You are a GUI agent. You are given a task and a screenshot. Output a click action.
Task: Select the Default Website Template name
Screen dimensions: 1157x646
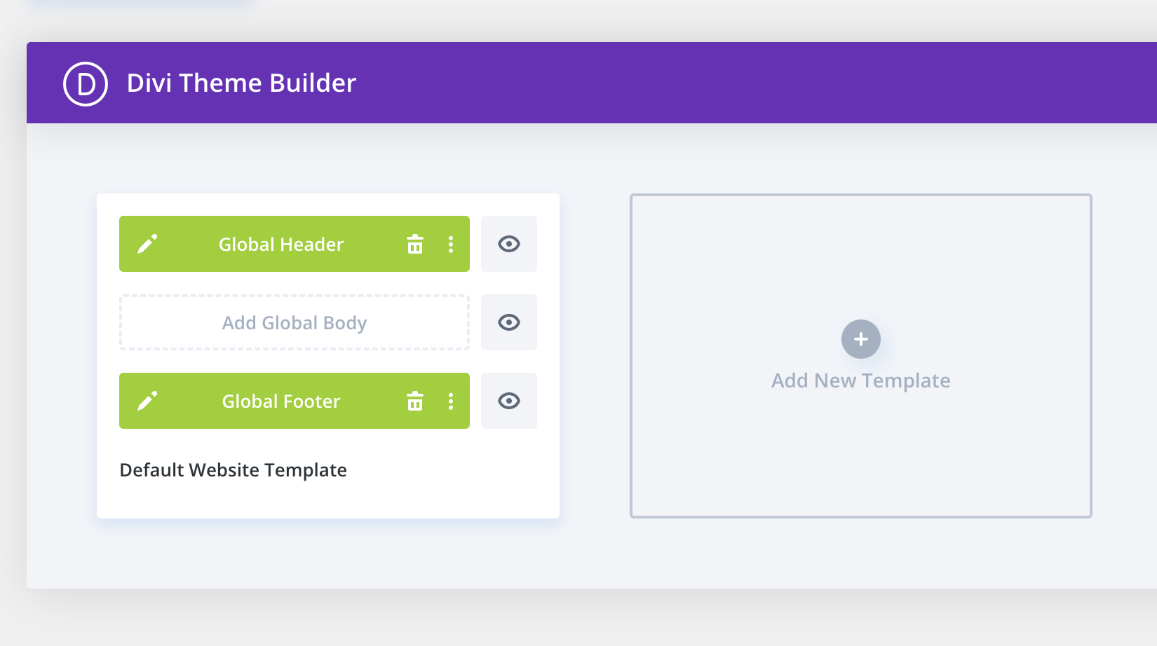click(x=234, y=470)
